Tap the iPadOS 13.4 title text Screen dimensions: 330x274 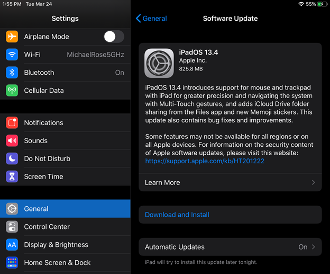click(198, 52)
